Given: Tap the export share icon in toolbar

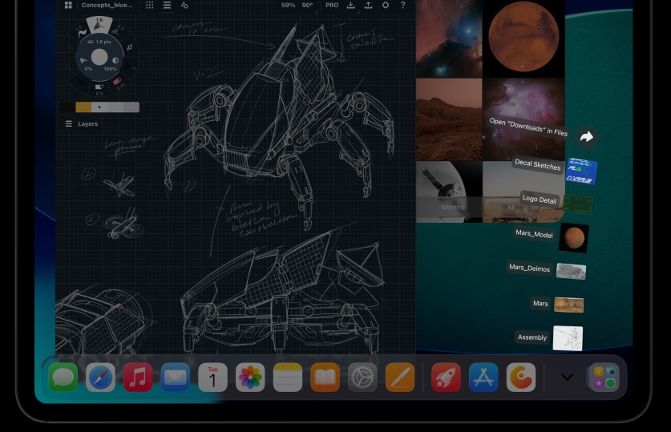Looking at the screenshot, I should (368, 5).
